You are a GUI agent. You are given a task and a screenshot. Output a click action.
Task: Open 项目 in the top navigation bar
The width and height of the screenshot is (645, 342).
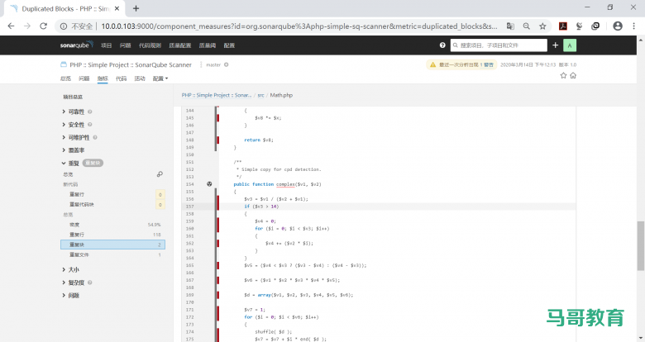coord(106,45)
